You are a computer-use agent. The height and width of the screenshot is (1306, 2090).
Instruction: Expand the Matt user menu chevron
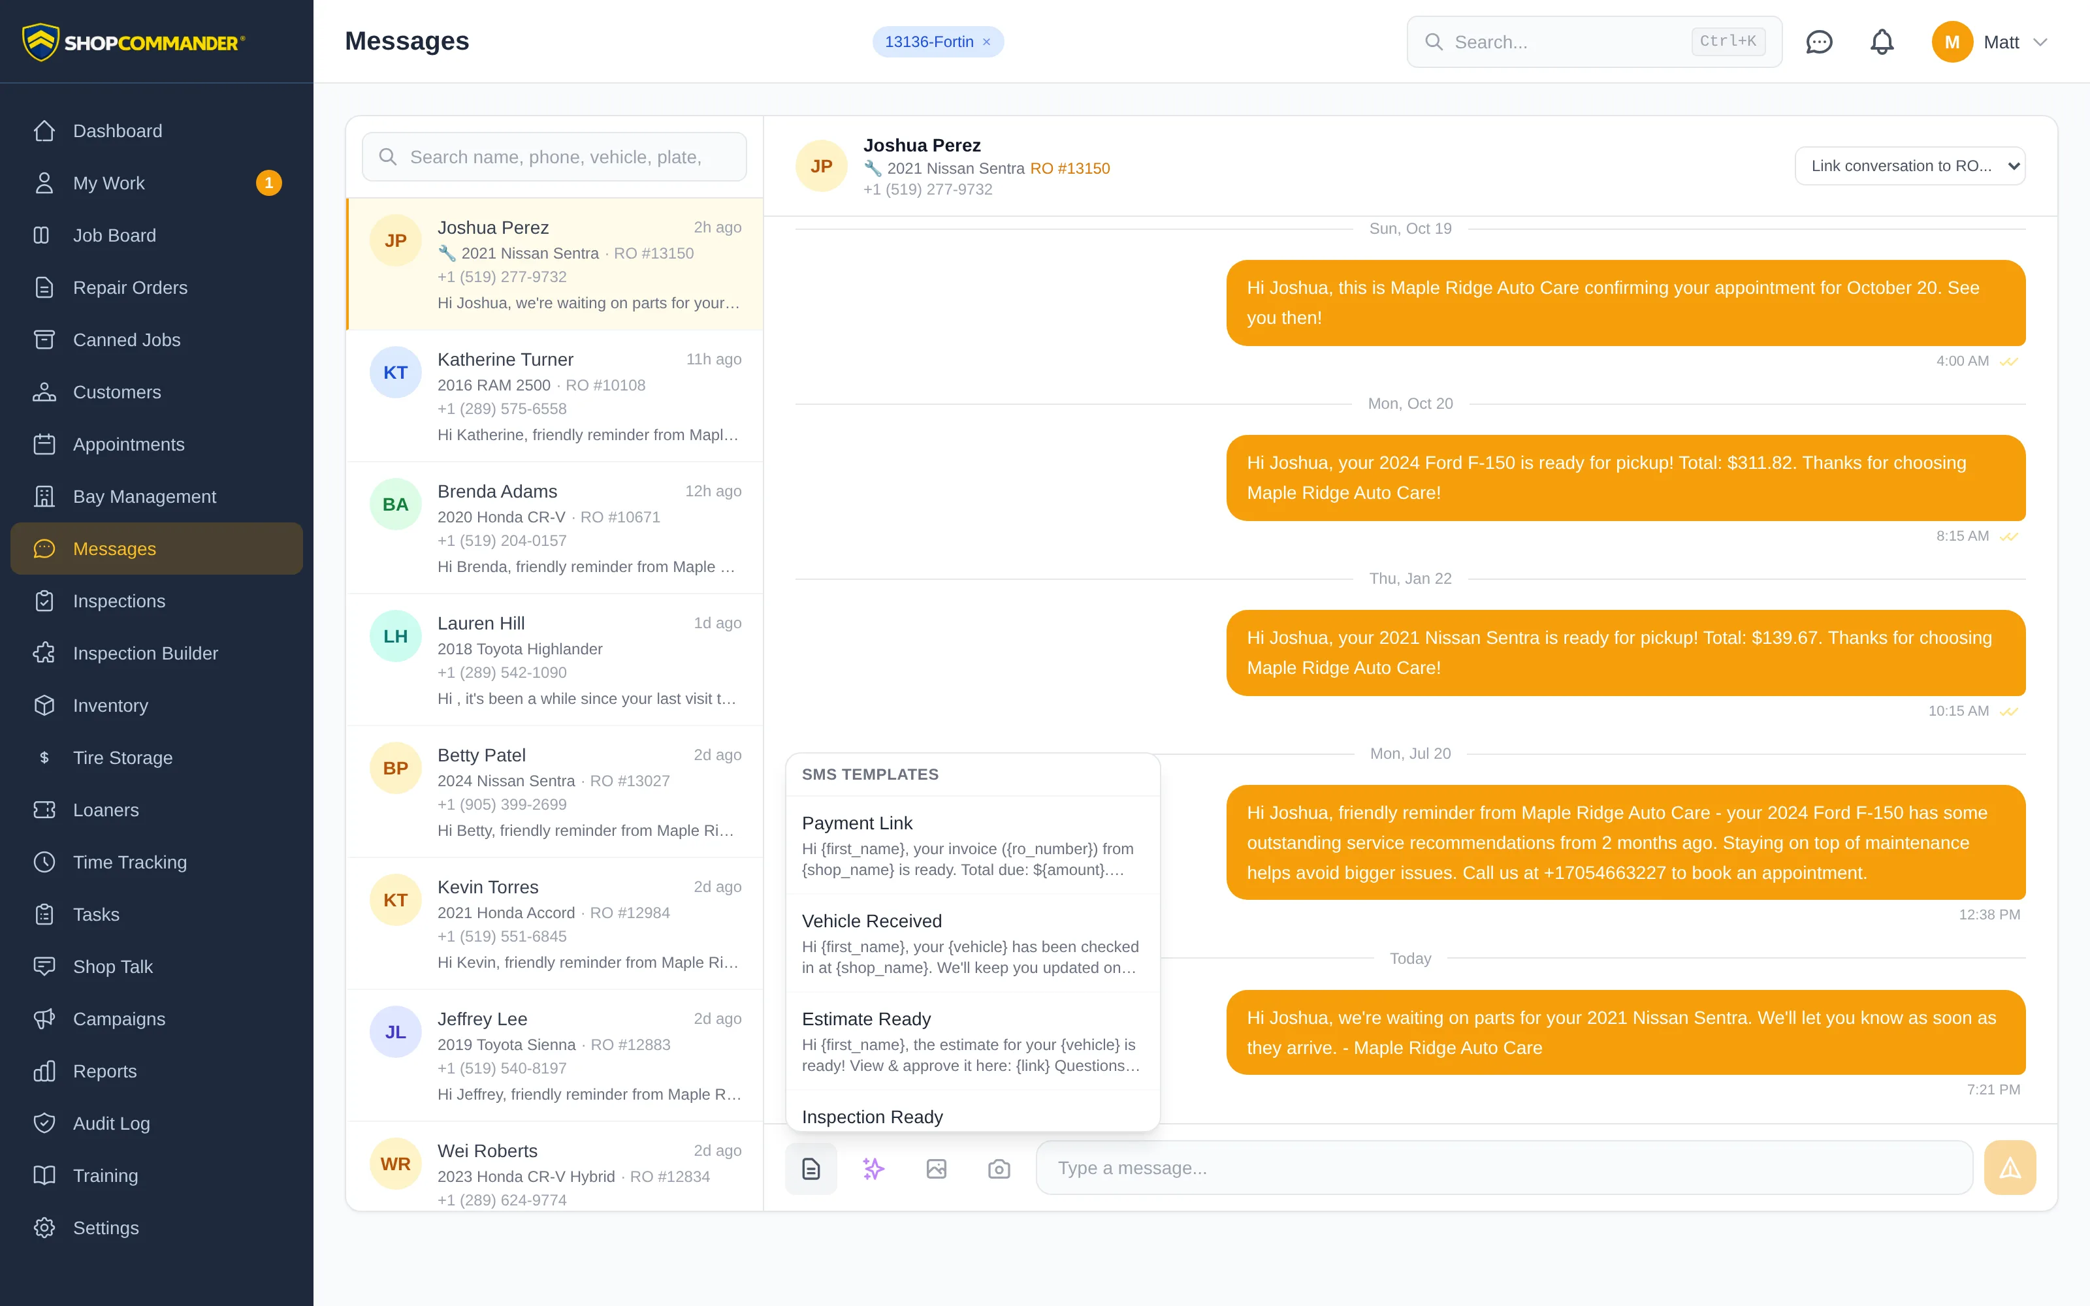click(x=2040, y=41)
